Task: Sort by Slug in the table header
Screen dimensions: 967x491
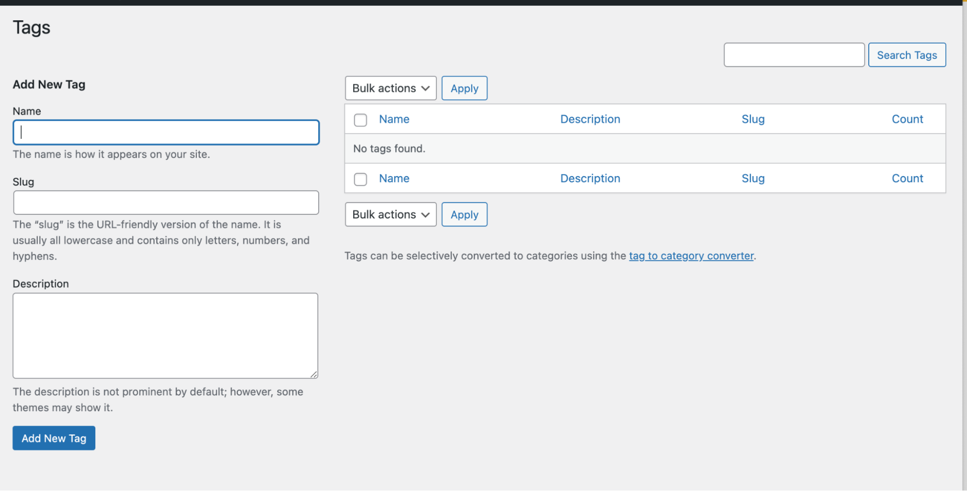Action: (x=753, y=119)
